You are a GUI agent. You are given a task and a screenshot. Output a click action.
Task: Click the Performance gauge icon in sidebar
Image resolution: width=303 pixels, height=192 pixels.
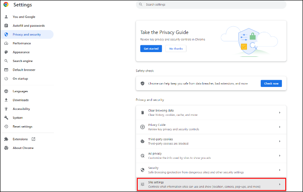click(x=6, y=43)
